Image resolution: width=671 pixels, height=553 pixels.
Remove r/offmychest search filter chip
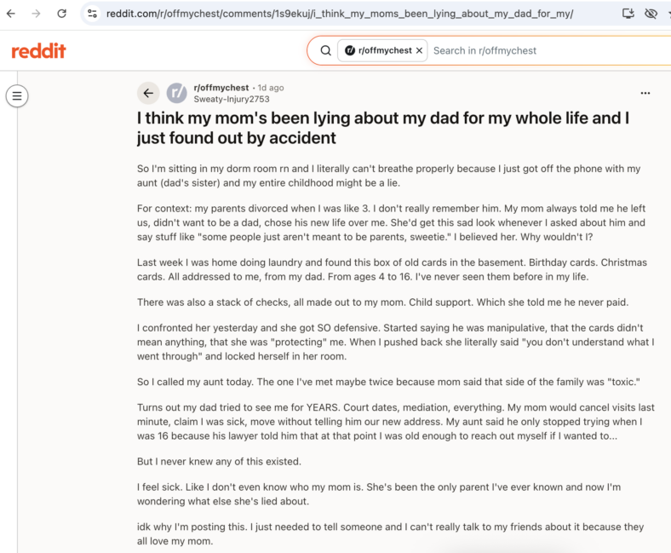point(419,50)
